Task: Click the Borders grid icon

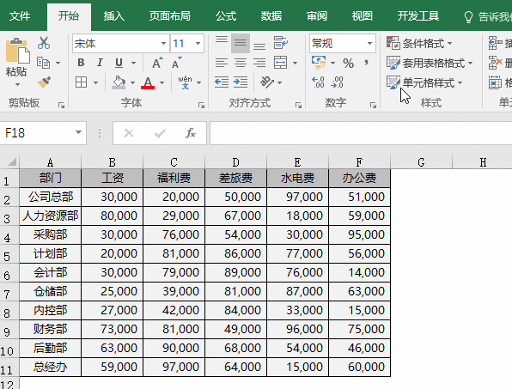Action: 81,82
